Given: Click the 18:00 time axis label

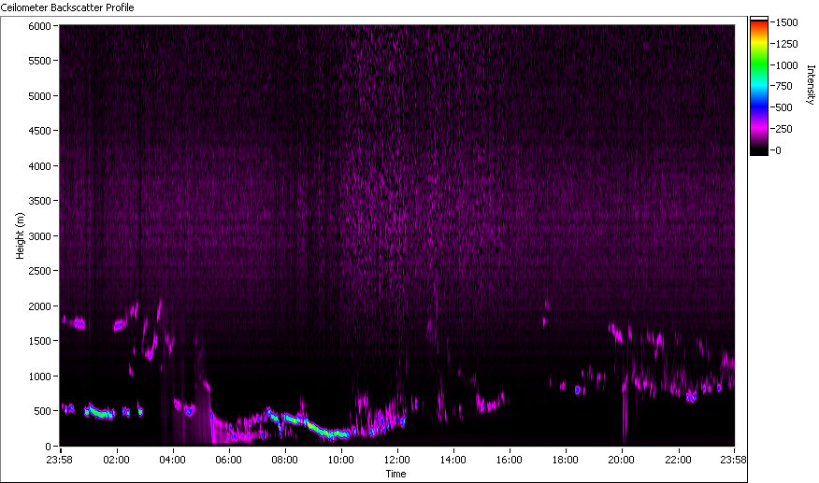Looking at the screenshot, I should (x=565, y=460).
